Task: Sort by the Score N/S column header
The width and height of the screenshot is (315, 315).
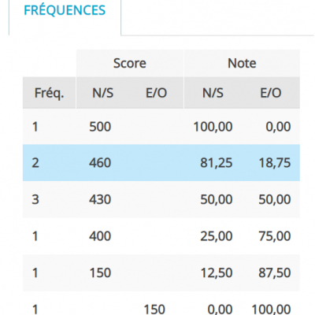Action: point(102,93)
